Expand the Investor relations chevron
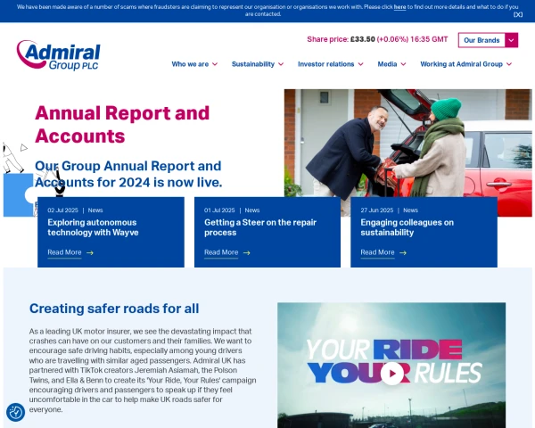The image size is (535, 428). coord(360,64)
